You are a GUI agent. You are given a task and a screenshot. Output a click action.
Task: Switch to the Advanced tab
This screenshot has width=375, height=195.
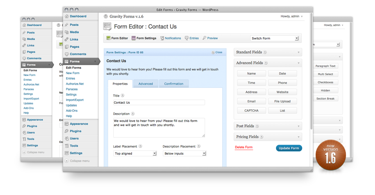tap(146, 84)
